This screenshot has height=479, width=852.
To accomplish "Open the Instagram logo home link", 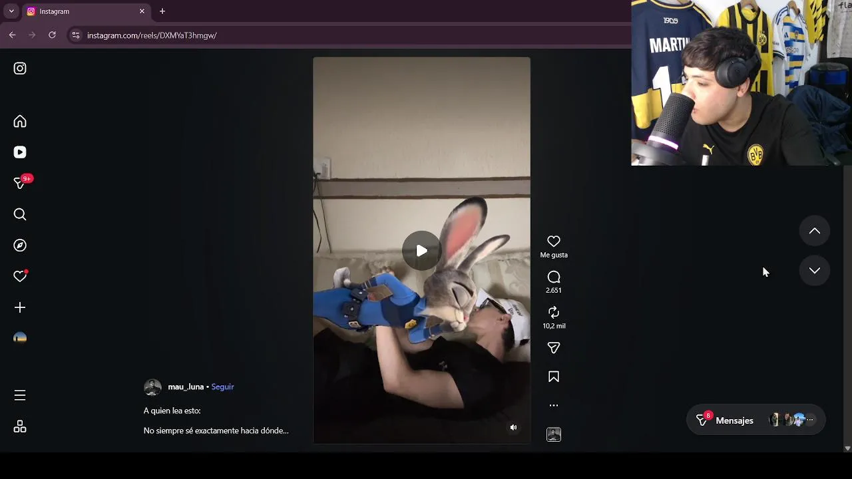I will click(x=20, y=69).
